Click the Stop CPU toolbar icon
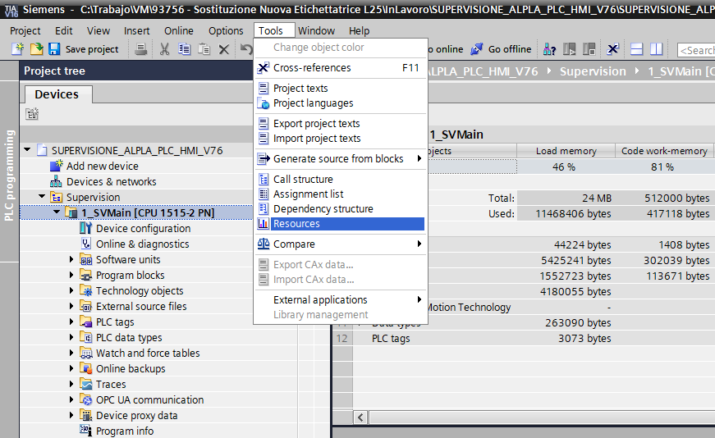 (589, 48)
